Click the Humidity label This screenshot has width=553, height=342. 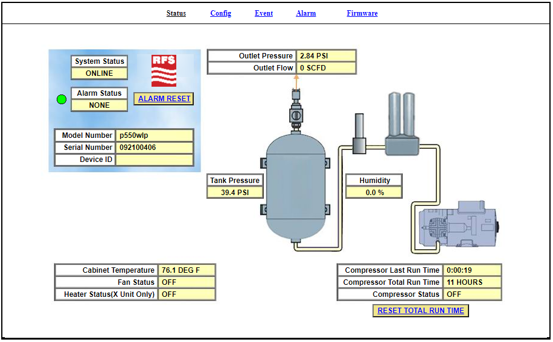(374, 181)
